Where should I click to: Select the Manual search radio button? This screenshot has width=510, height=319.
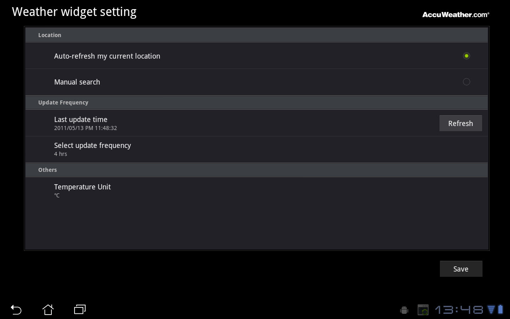[467, 82]
